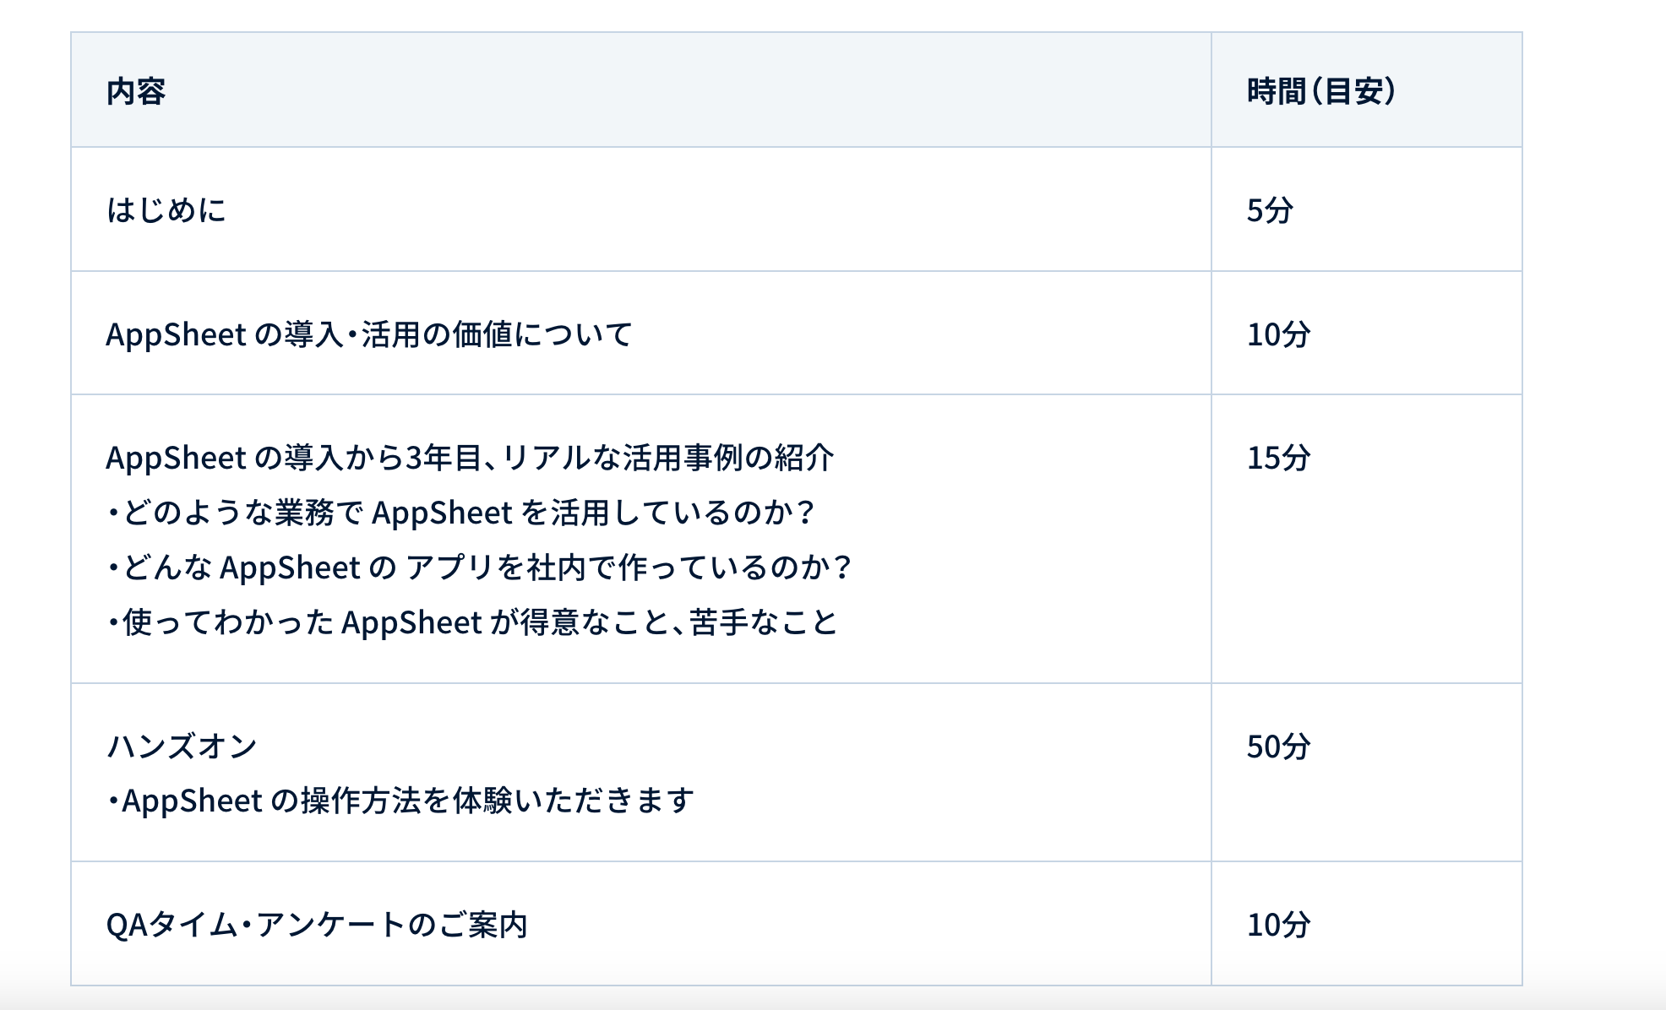Click the 内容 column header
1666x1010 pixels.
135,91
